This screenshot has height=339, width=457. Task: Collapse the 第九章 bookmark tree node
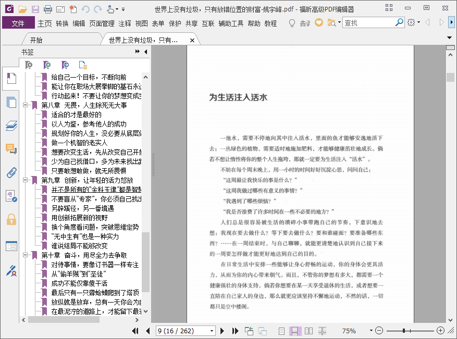25,180
